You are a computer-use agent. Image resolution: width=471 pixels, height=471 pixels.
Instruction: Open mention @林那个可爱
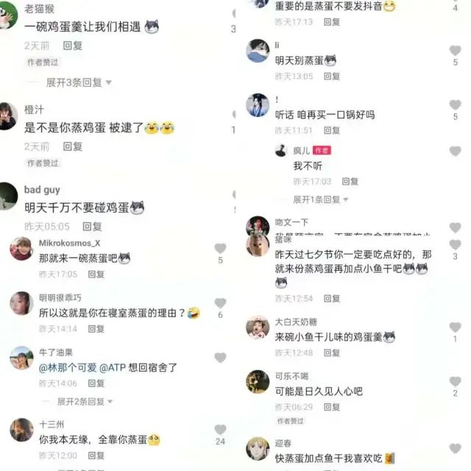pos(68,367)
